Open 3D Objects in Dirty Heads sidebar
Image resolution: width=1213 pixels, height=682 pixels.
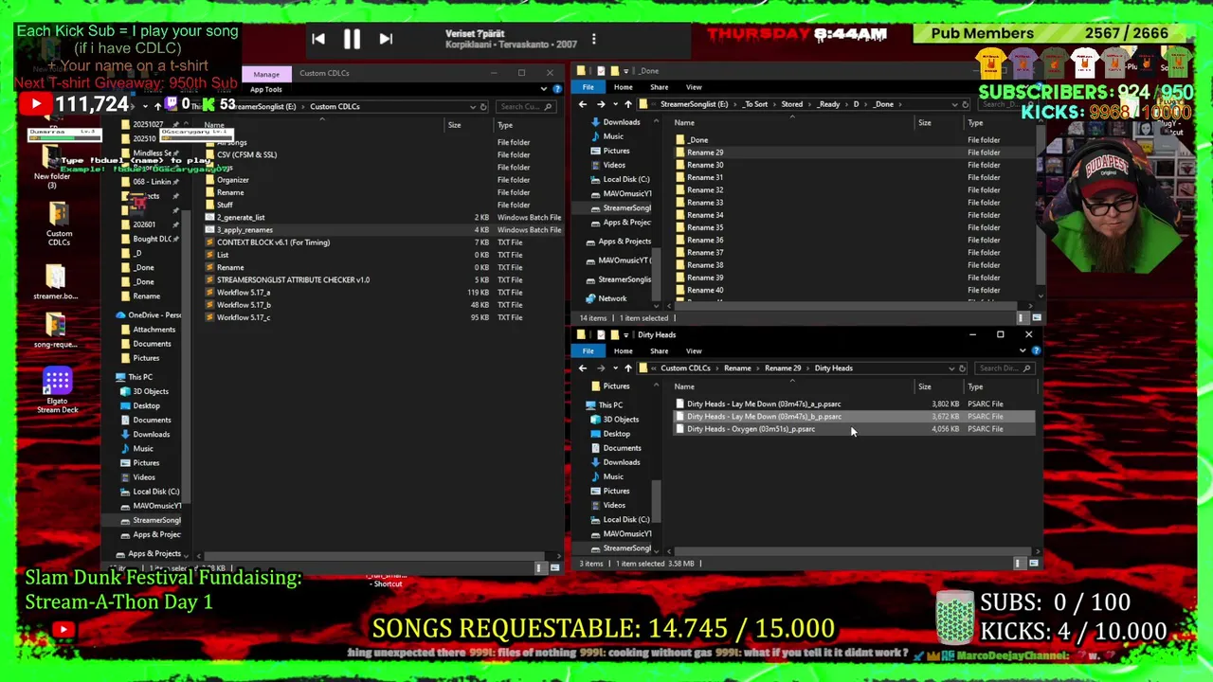pos(621,420)
